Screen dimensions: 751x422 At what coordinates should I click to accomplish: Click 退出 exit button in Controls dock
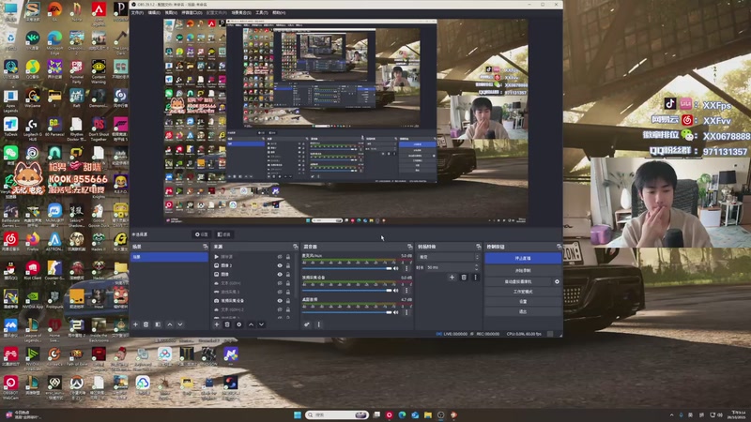(x=523, y=312)
